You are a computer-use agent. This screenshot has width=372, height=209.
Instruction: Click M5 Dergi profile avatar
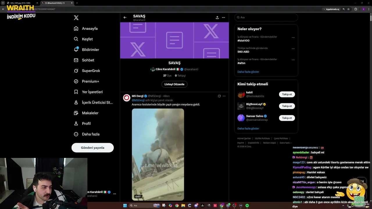point(126,98)
